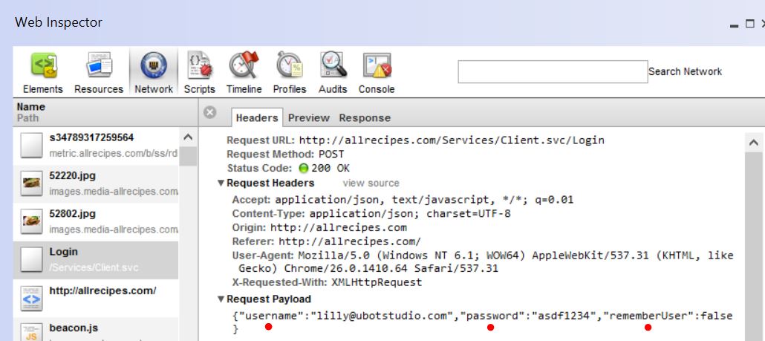Screen dimensions: 765x341
Task: Select the Network panel icon
Action: pos(154,65)
